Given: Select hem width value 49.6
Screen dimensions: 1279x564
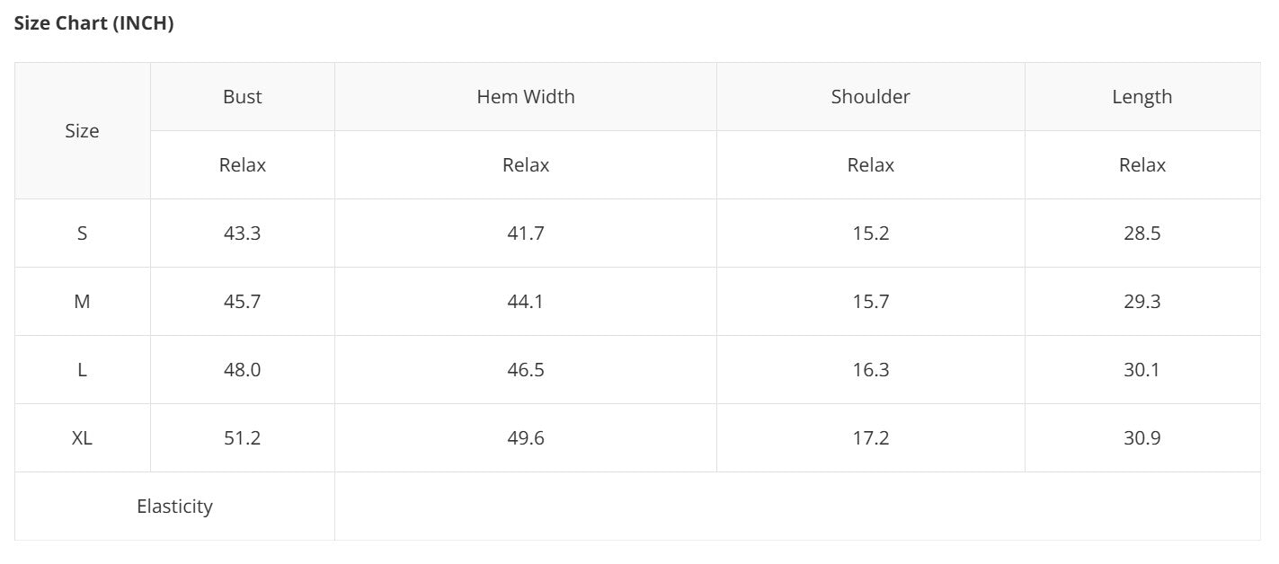Looking at the screenshot, I should click(x=526, y=438).
